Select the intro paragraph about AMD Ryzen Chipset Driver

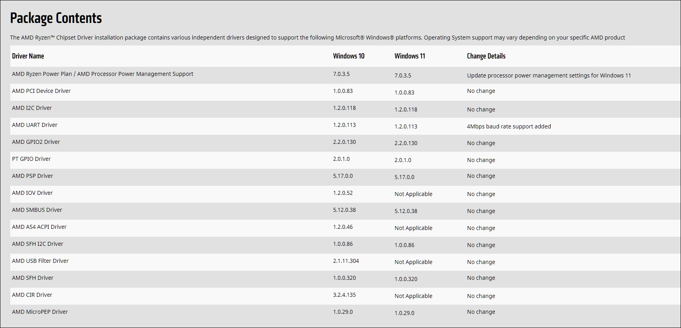(x=318, y=38)
